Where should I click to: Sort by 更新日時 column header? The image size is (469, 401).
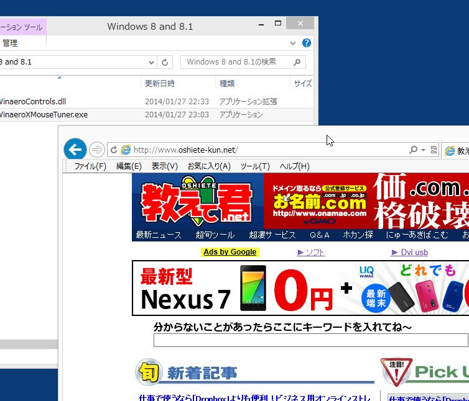(x=178, y=83)
